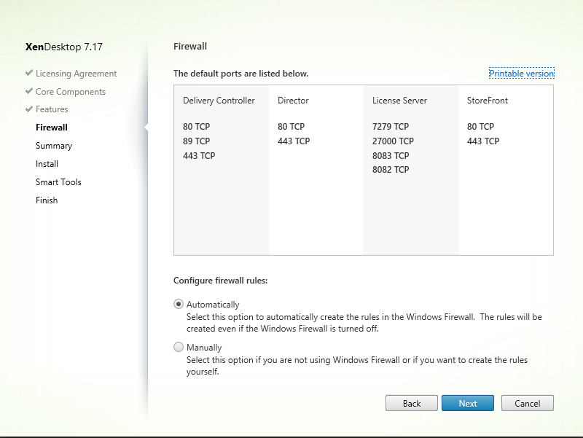Viewport: 583px width, 438px height.
Task: Select the Licensing Agreement step label
Action: [x=77, y=74]
